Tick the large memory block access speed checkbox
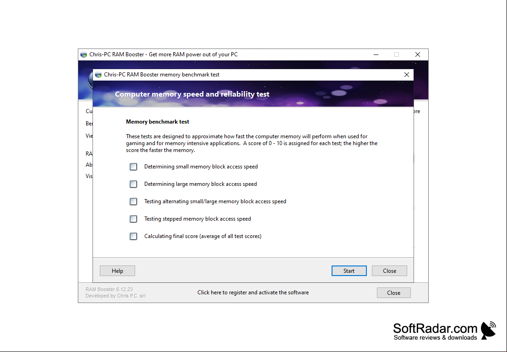Screen dimensions: 507x352 (x=133, y=184)
